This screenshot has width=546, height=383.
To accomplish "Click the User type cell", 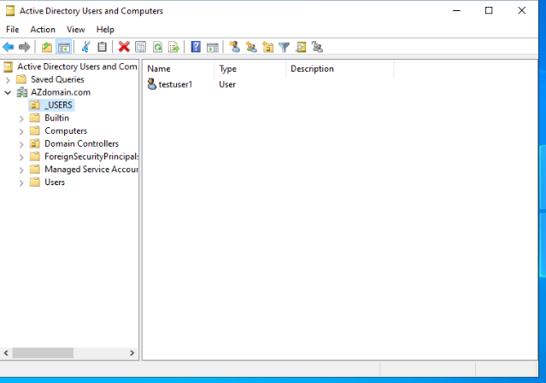I will [x=227, y=84].
